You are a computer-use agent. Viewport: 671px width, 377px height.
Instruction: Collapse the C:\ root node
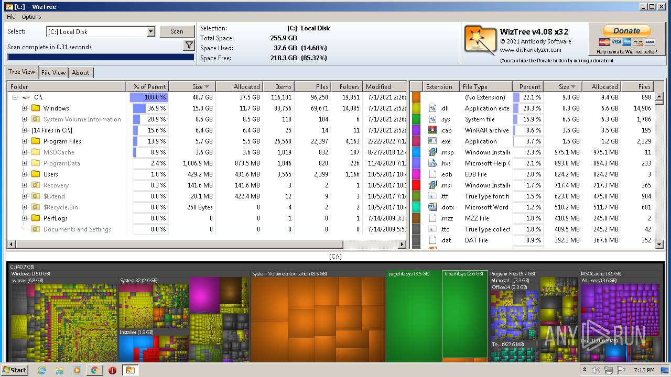[x=15, y=97]
